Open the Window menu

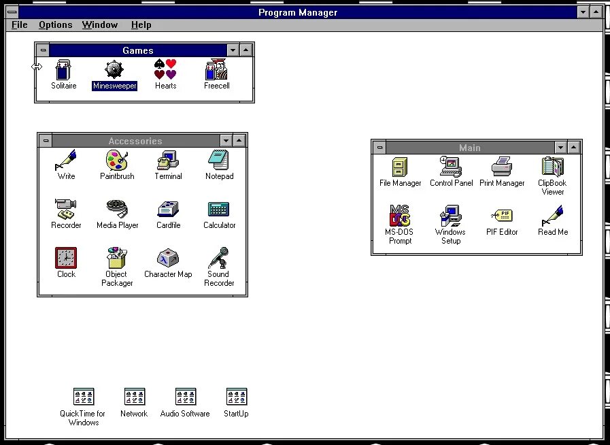point(99,25)
